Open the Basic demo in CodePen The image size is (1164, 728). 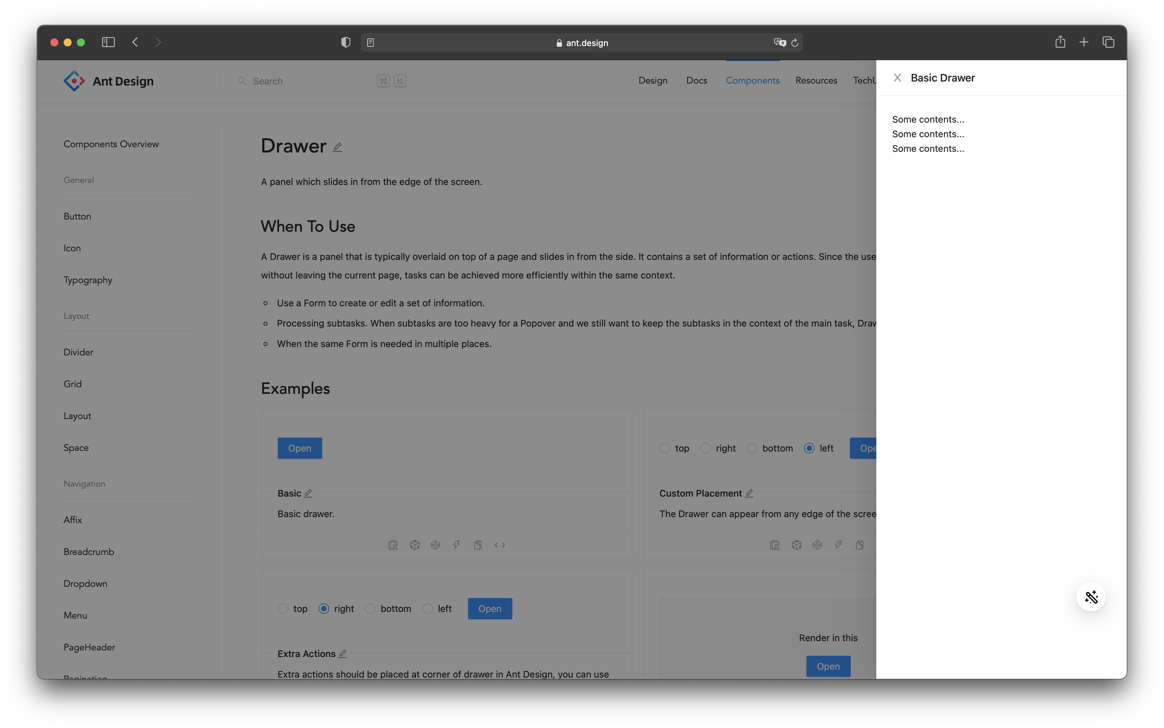tap(436, 545)
